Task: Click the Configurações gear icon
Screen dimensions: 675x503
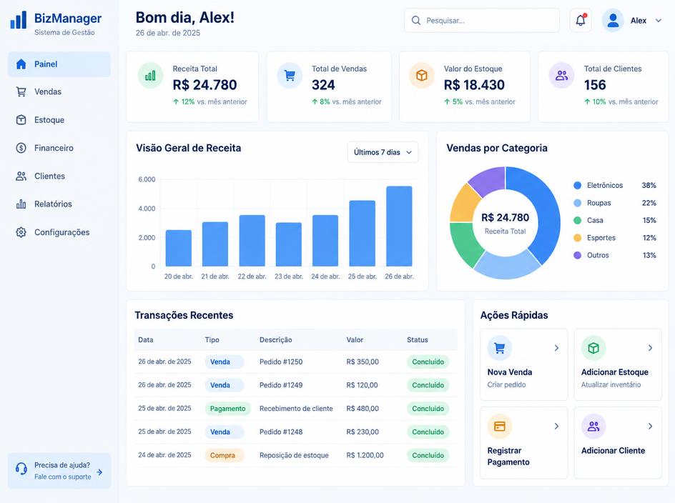Action: (21, 232)
